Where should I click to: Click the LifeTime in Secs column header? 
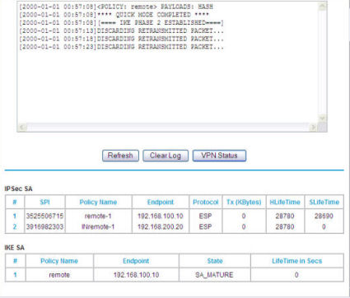click(x=296, y=261)
